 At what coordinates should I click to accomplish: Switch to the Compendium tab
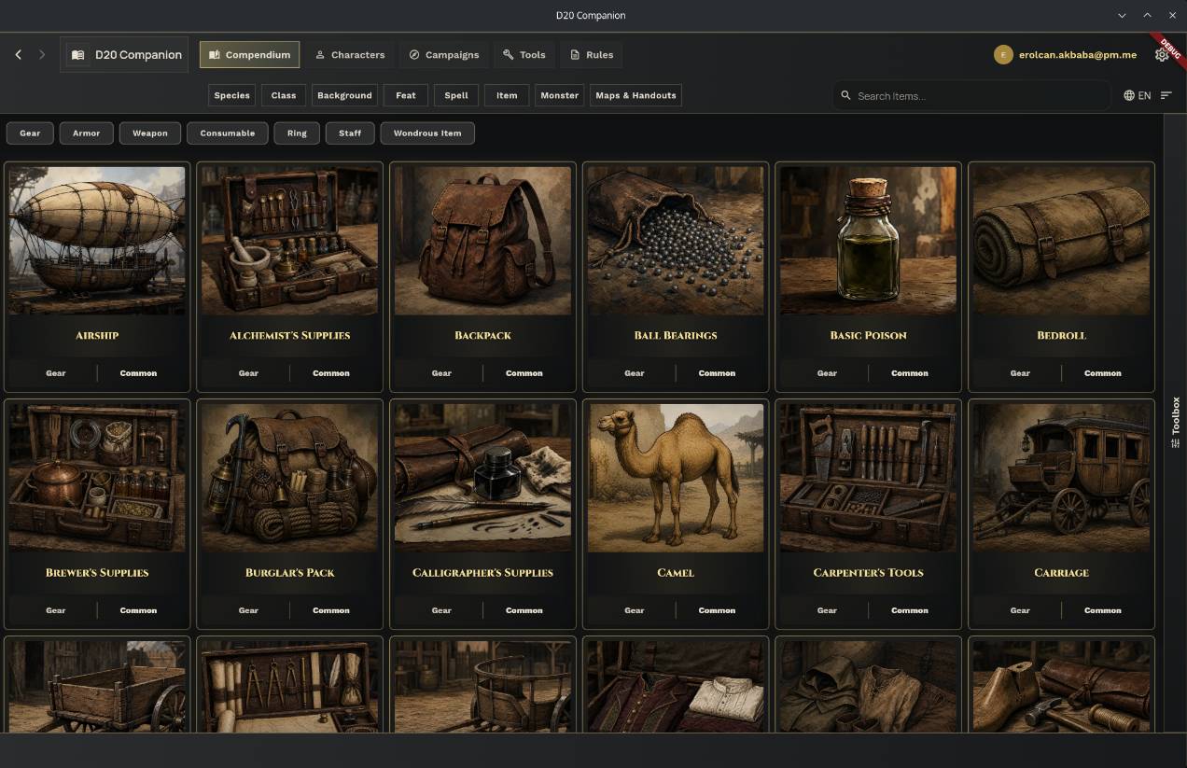pos(249,55)
